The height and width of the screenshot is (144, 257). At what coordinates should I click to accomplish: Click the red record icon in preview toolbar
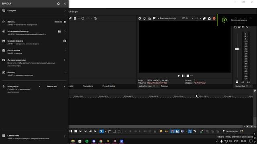click(214, 18)
